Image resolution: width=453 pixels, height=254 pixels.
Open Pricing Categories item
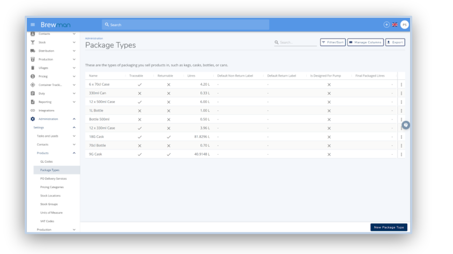[x=52, y=187]
